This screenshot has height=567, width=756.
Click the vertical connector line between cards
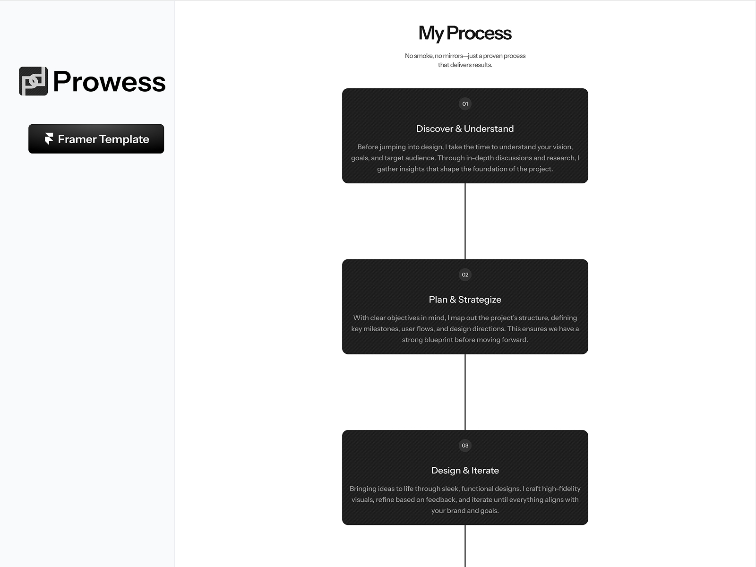[x=465, y=222]
